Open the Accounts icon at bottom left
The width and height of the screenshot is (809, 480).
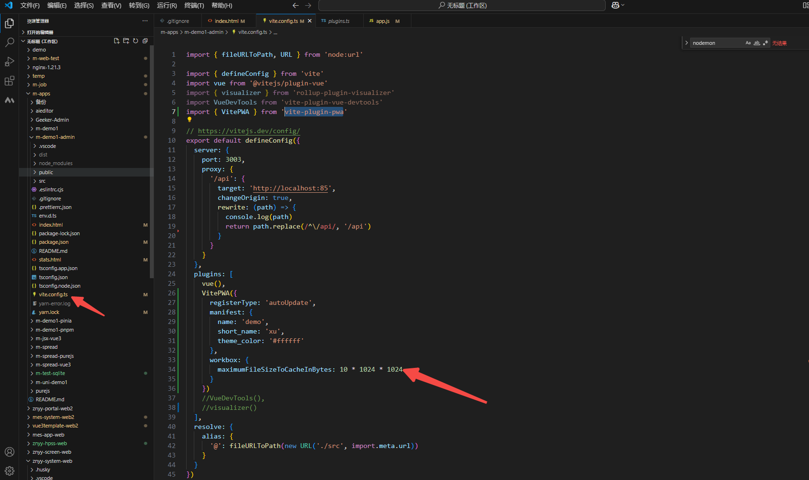point(10,451)
